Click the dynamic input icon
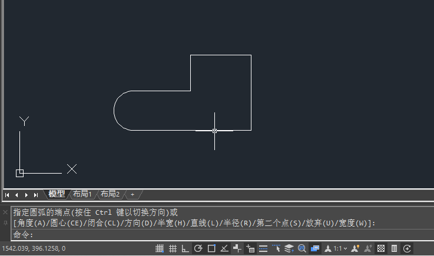This screenshot has width=434, height=256. 250,248
